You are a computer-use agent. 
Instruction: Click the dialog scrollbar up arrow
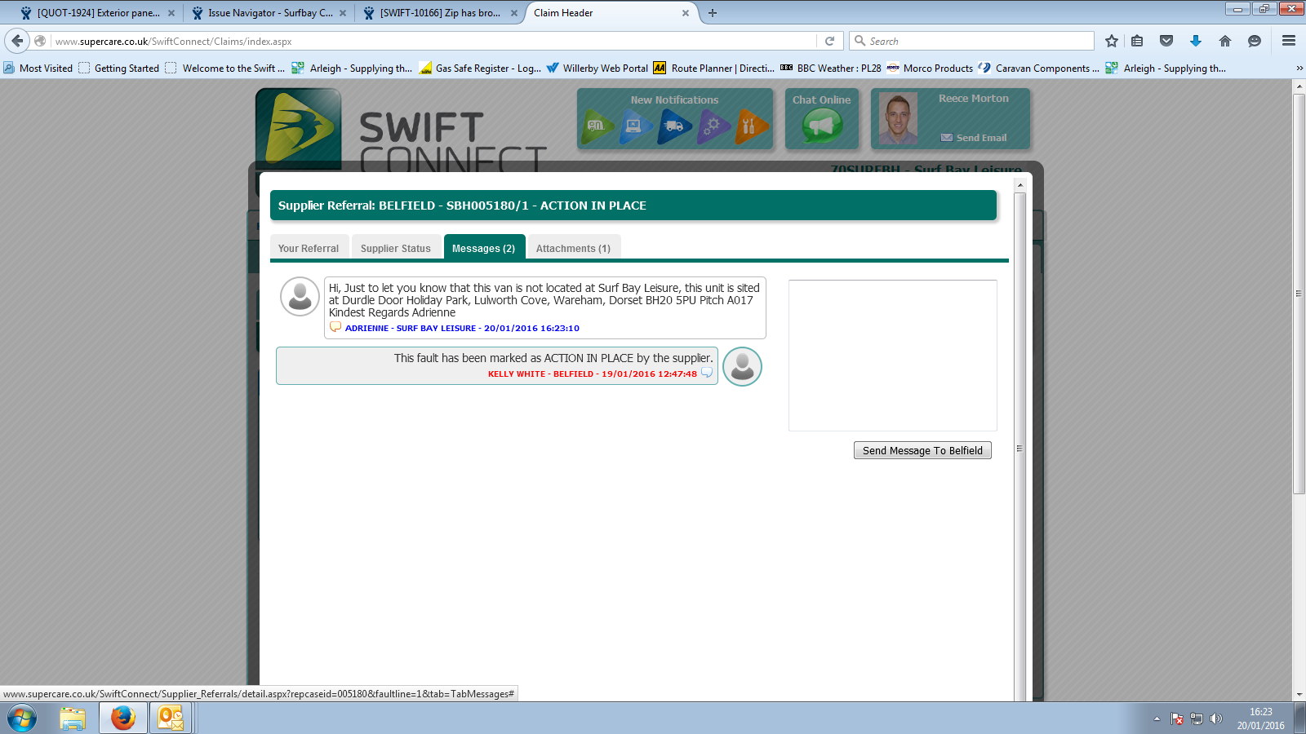coord(1019,186)
